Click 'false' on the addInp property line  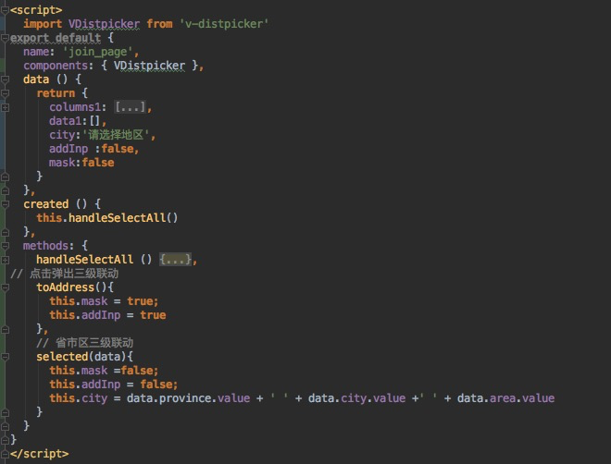tap(118, 149)
